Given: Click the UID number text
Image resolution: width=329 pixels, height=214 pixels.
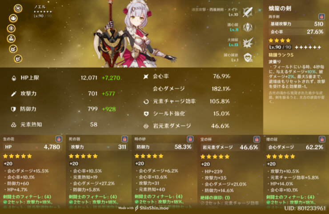Looking at the screenshot, I should (305, 208).
